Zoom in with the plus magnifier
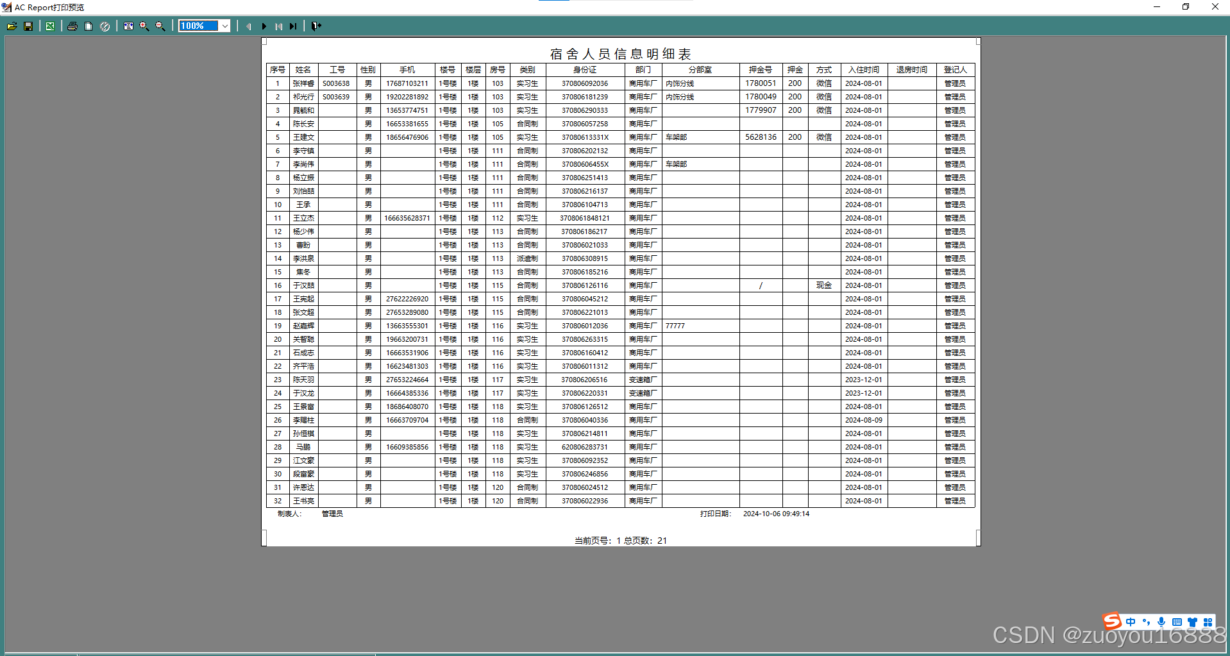Screen dimensions: 1230x656 (144, 26)
